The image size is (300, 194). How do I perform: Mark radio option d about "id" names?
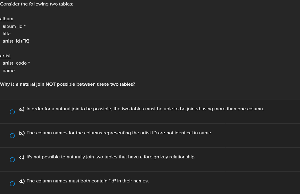tap(12, 184)
